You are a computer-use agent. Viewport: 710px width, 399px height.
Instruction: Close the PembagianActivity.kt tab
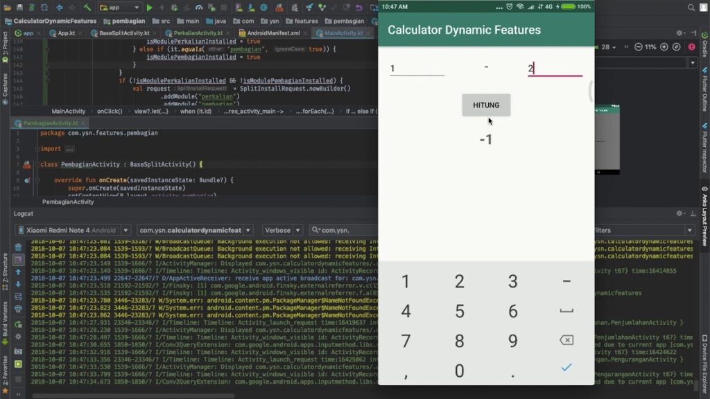point(83,123)
